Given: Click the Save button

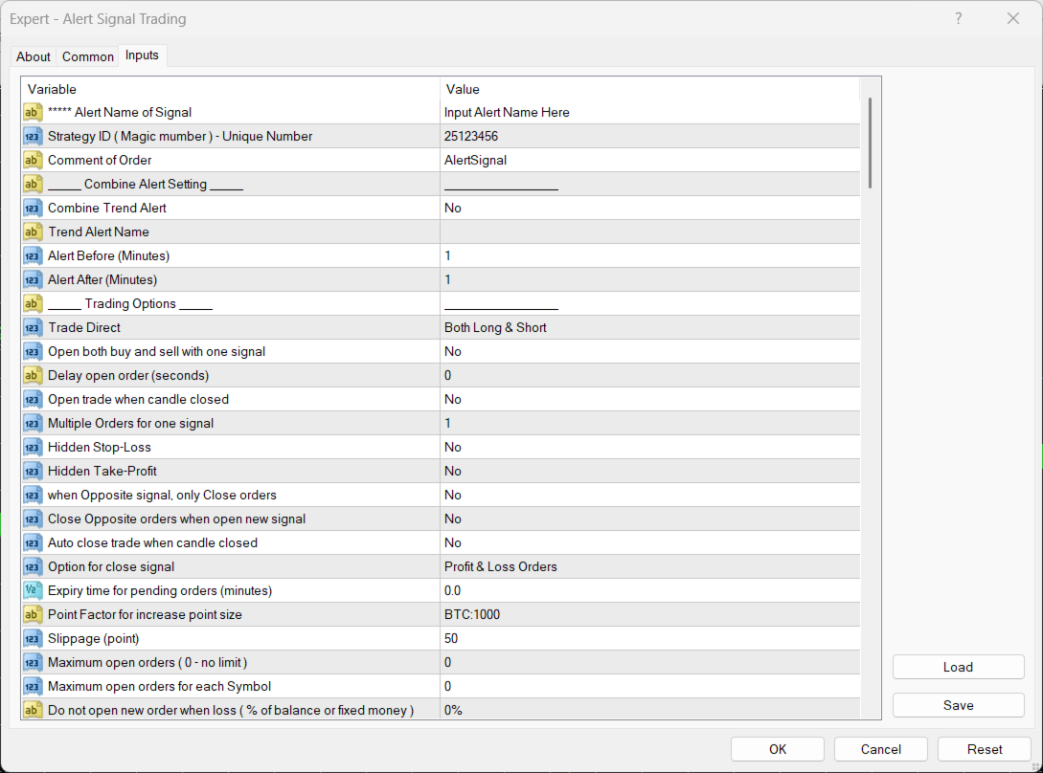Looking at the screenshot, I should 958,705.
